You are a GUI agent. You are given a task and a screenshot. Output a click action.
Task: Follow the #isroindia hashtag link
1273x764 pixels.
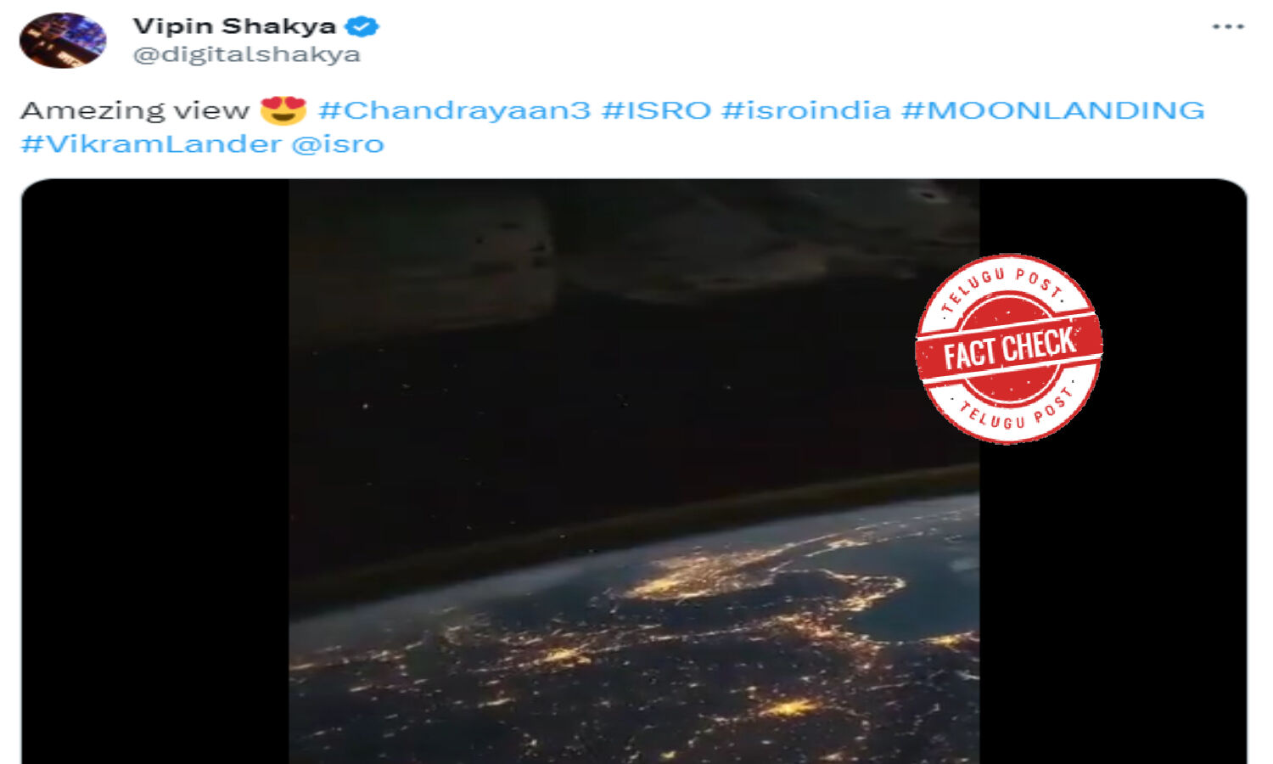click(x=806, y=110)
